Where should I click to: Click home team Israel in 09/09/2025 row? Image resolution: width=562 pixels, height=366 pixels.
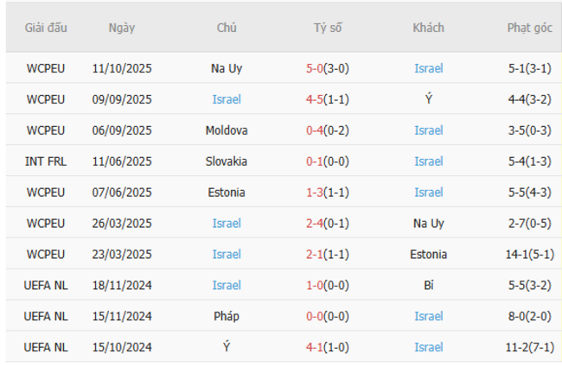pyautogui.click(x=227, y=99)
